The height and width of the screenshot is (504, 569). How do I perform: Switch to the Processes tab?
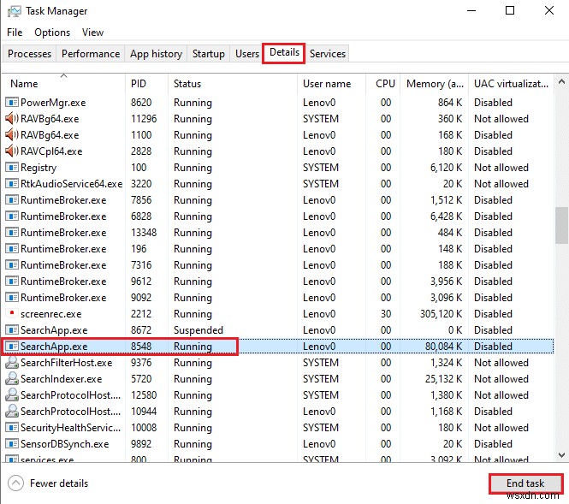point(29,54)
